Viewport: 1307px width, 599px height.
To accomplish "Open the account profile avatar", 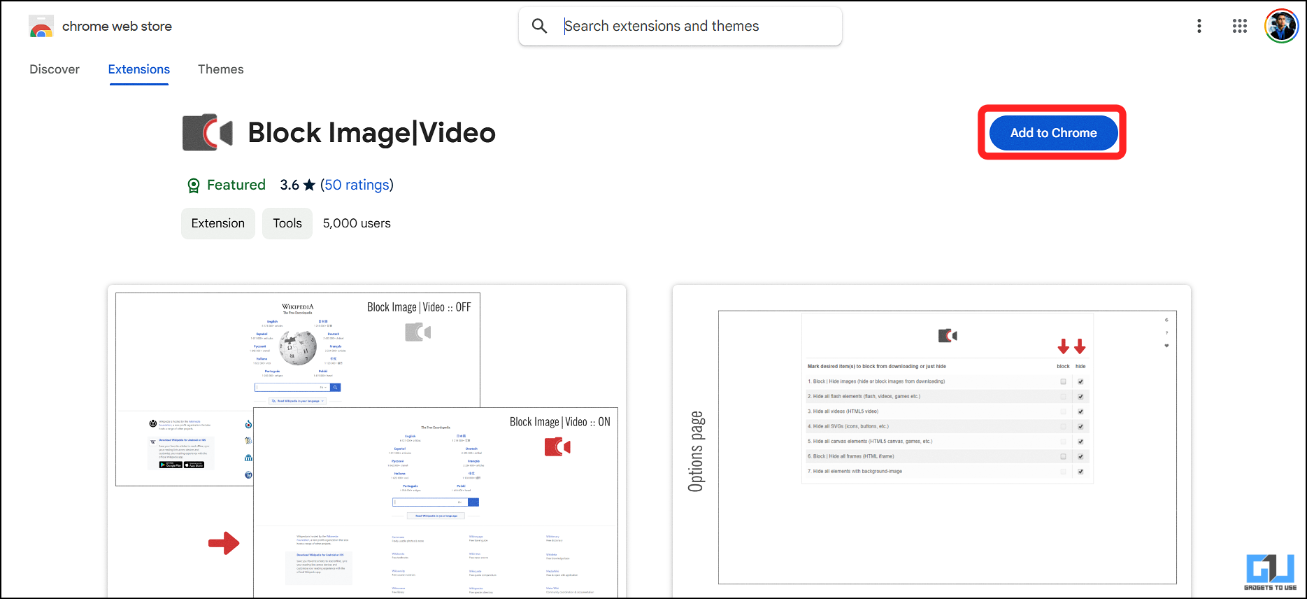I will pyautogui.click(x=1281, y=26).
